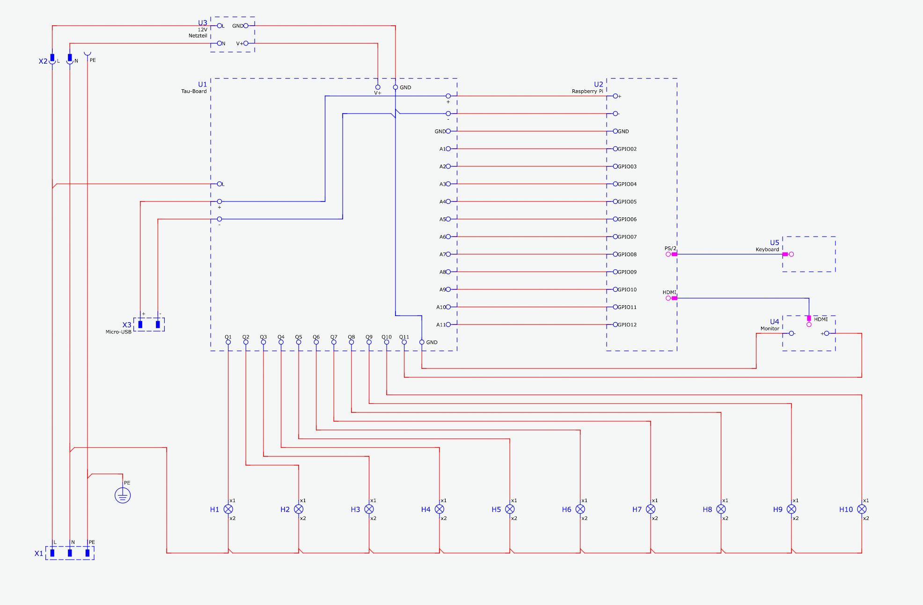Click the Q6 output terminal
The image size is (923, 605).
coord(316,342)
